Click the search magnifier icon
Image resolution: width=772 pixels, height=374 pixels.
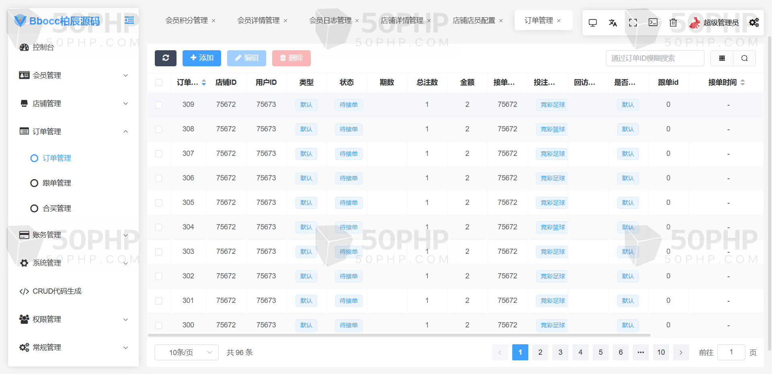[745, 58]
